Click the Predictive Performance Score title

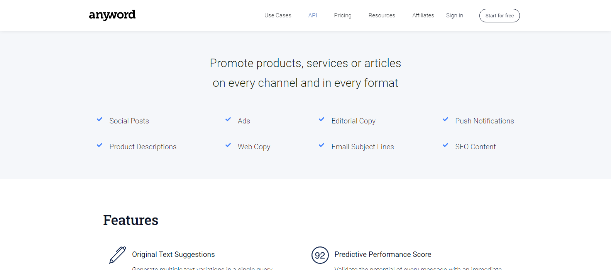pyautogui.click(x=383, y=255)
